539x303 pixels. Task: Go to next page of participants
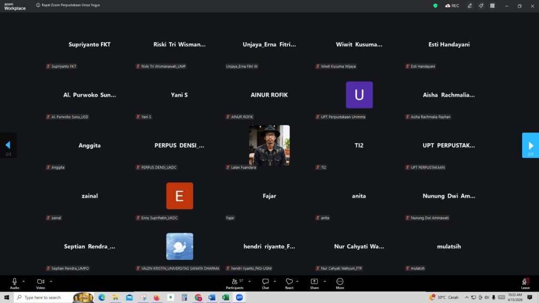click(x=531, y=145)
